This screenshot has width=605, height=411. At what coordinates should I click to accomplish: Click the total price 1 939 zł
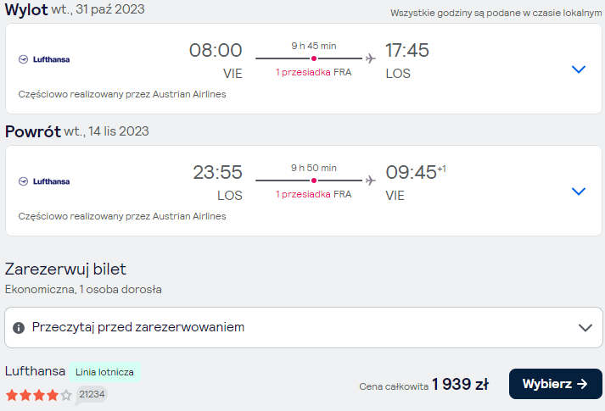click(x=460, y=384)
